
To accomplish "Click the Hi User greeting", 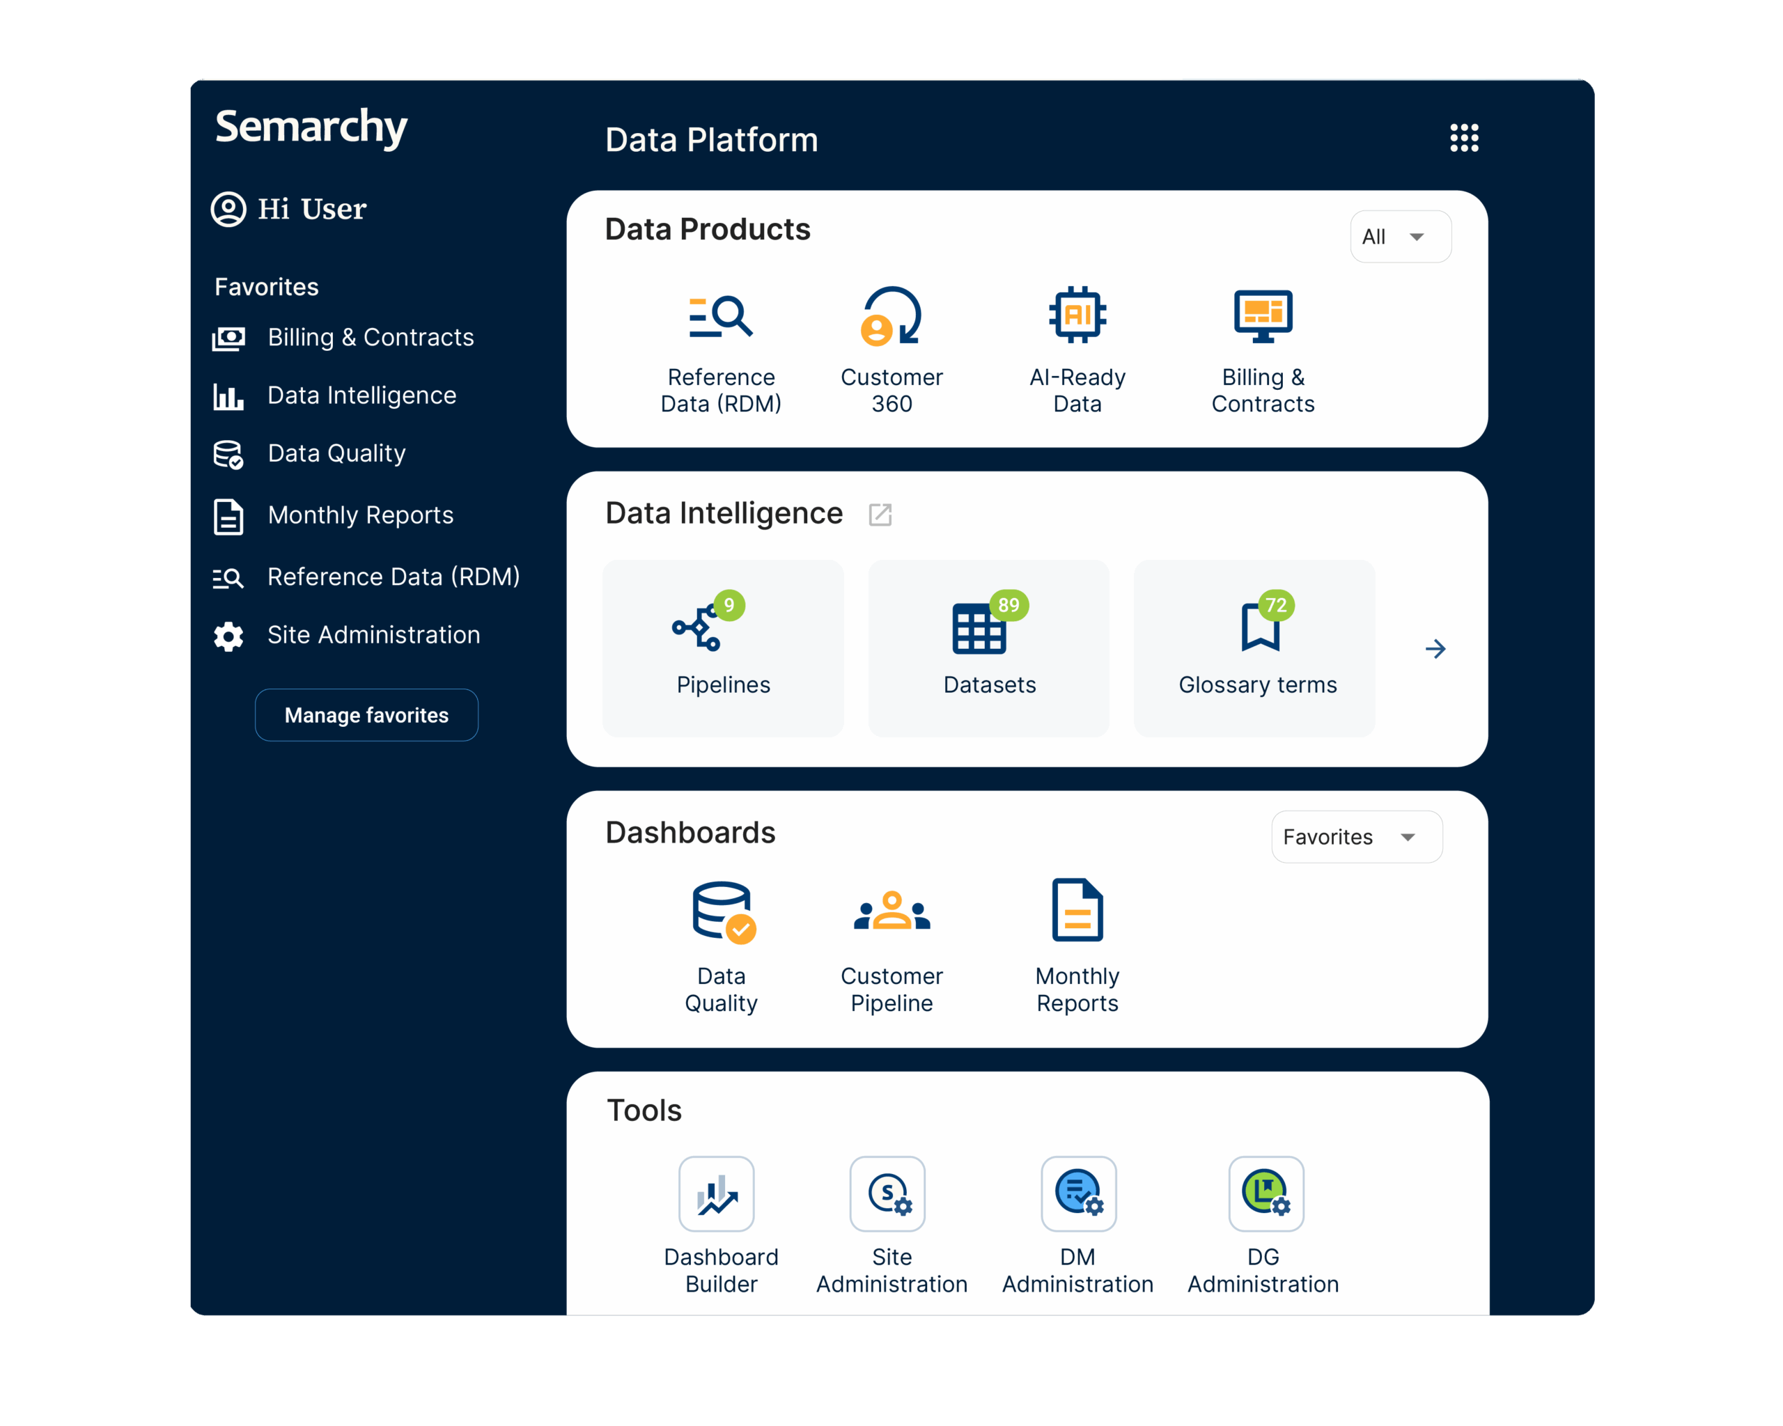I will 312,209.
